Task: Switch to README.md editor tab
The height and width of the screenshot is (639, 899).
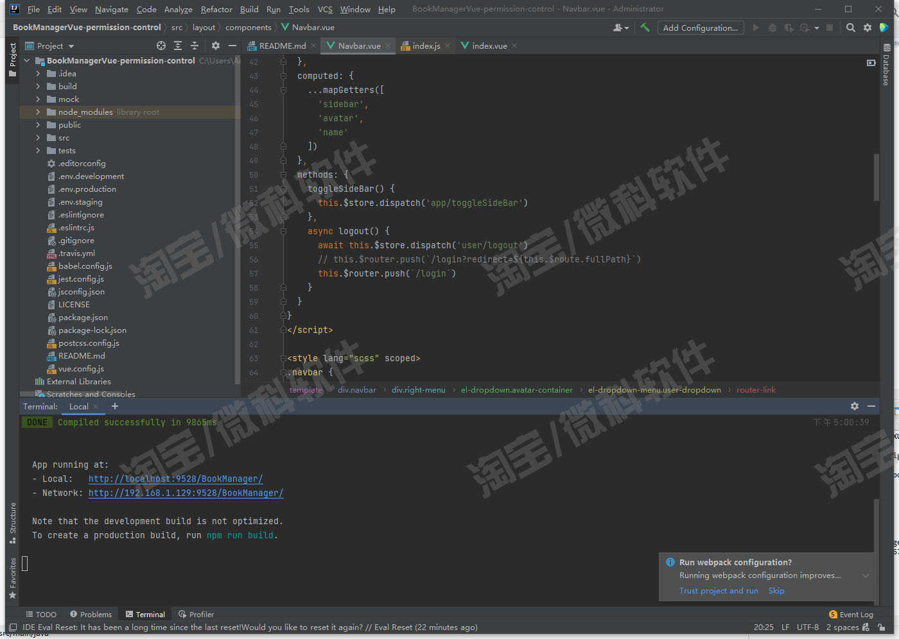Action: (283, 46)
